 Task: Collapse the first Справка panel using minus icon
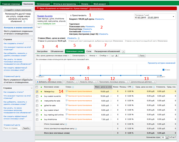coord(32,40)
